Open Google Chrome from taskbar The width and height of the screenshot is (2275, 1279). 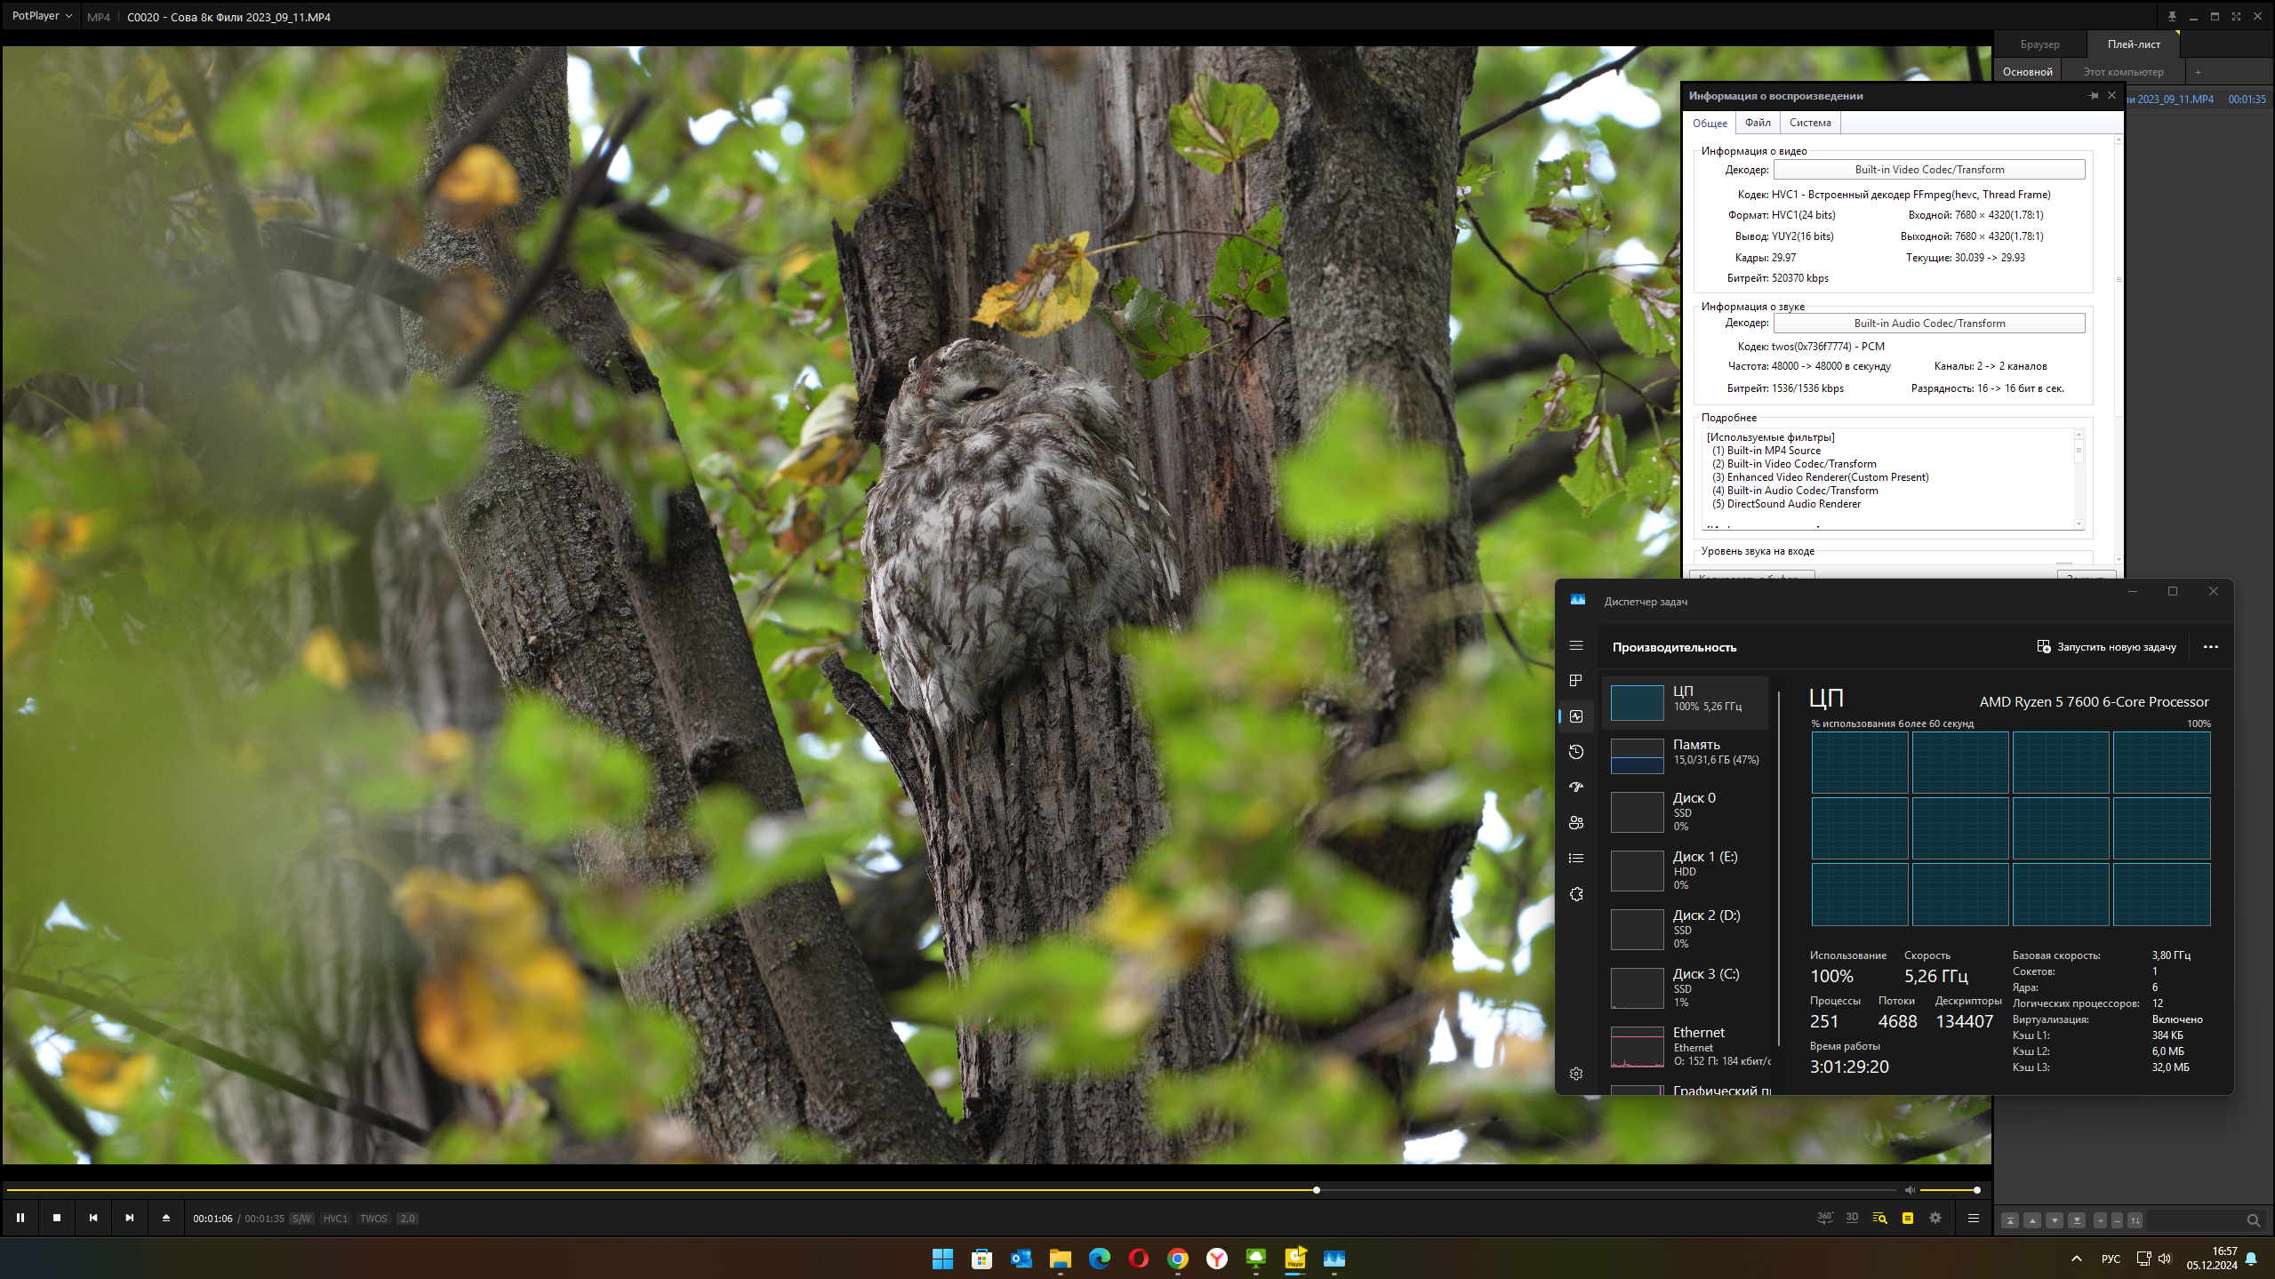point(1177,1259)
